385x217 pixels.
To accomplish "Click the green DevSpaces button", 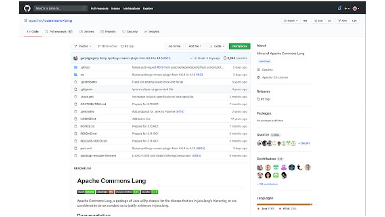I will pos(239,46).
